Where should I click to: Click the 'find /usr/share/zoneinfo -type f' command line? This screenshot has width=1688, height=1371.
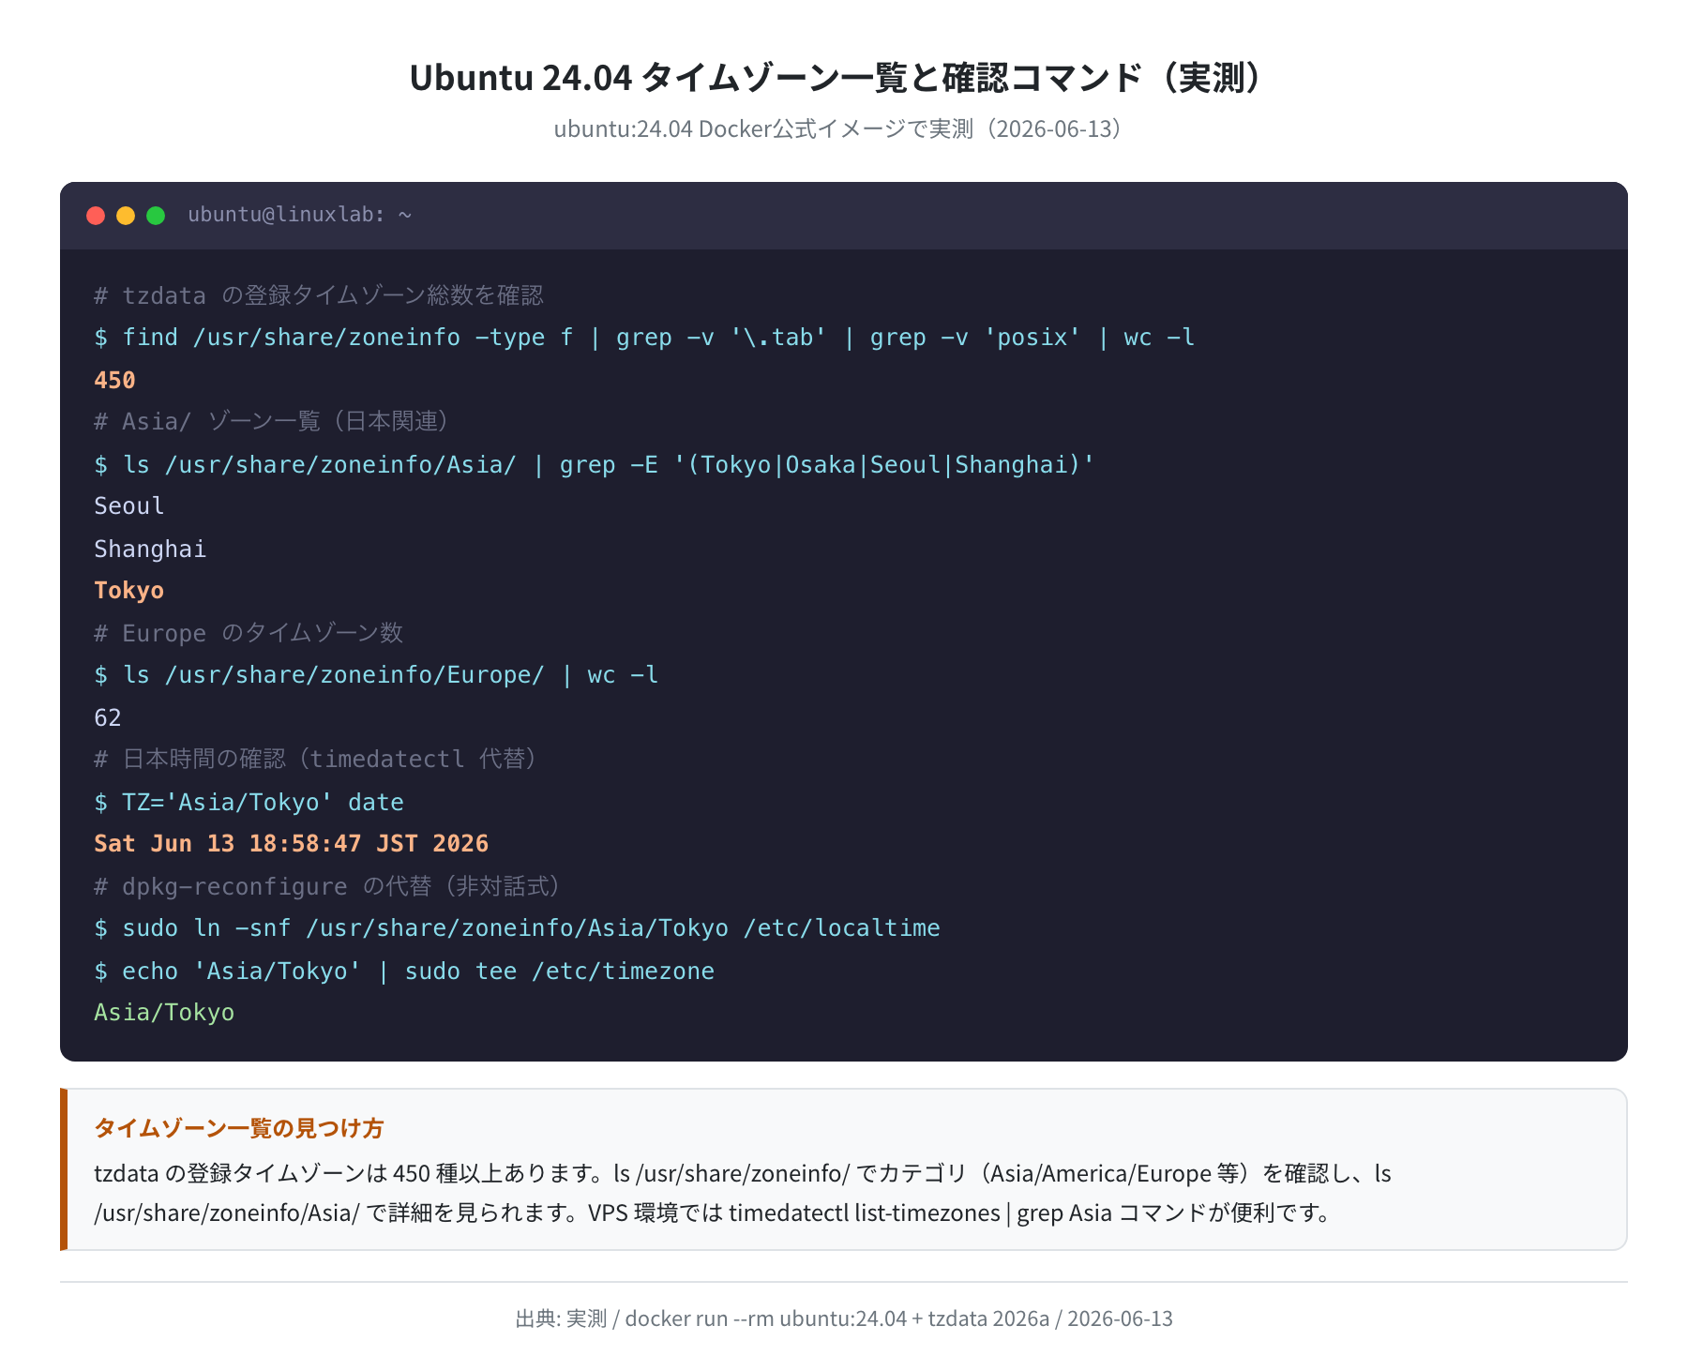pyautogui.click(x=644, y=338)
